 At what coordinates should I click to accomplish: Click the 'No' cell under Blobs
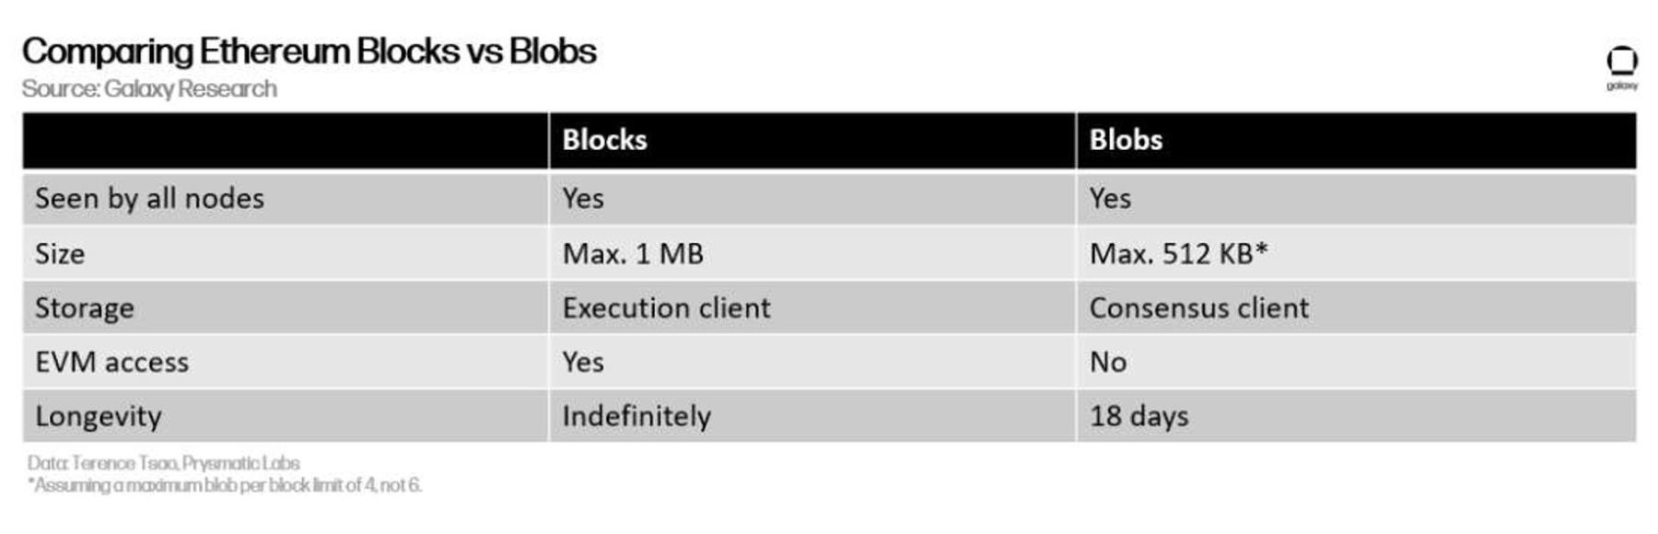1108,363
